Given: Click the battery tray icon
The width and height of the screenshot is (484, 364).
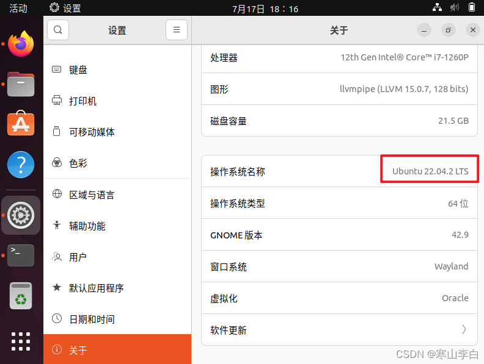Looking at the screenshot, I should [x=472, y=7].
